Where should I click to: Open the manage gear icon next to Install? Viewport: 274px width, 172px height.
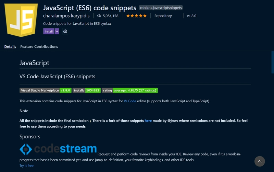tap(65, 31)
